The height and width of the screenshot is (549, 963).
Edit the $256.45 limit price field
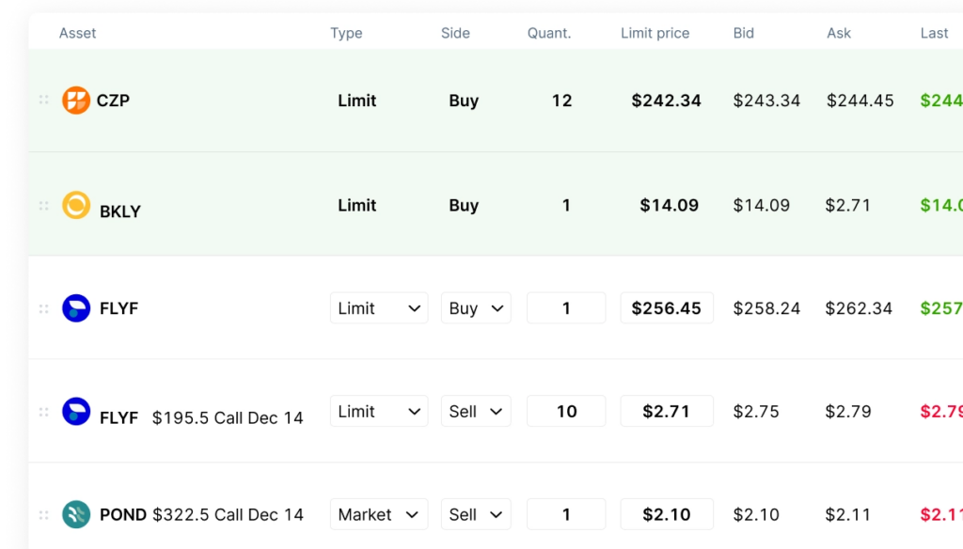(666, 308)
